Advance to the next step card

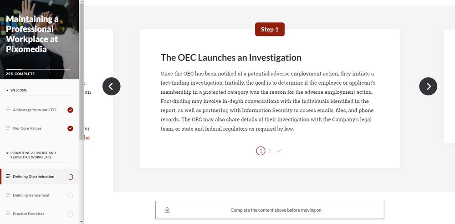click(428, 87)
